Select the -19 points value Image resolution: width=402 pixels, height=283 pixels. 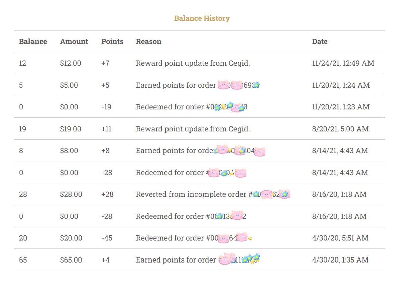coord(106,107)
